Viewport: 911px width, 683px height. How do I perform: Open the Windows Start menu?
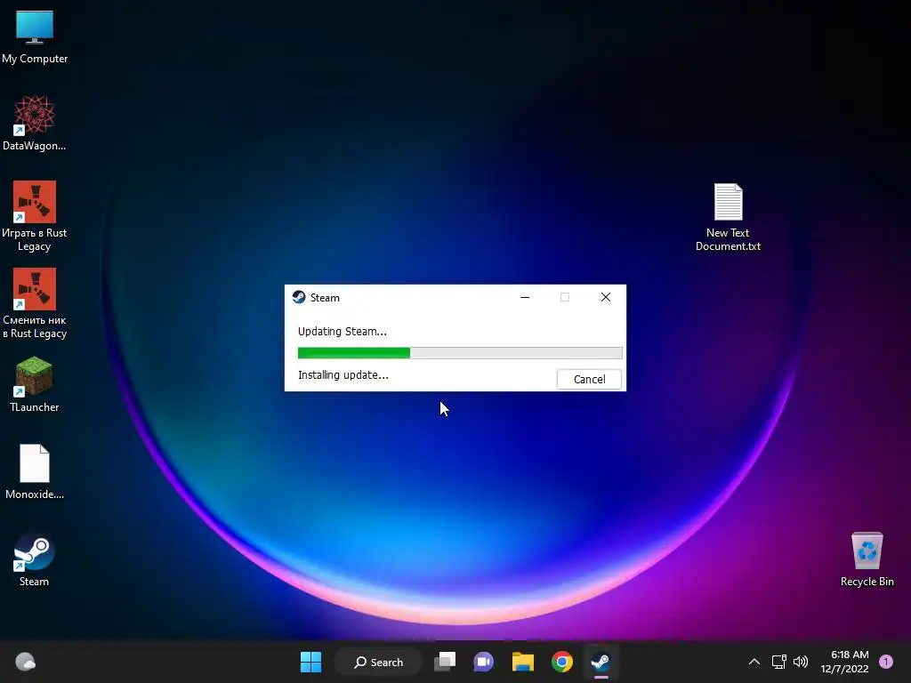310,662
